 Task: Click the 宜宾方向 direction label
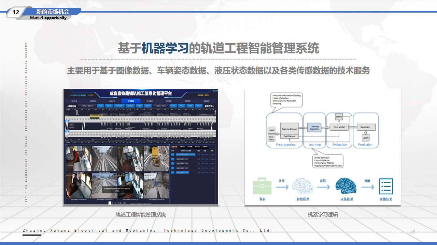coord(210,106)
